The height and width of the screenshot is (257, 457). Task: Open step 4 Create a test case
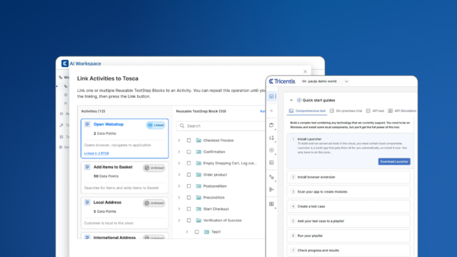[348, 206]
